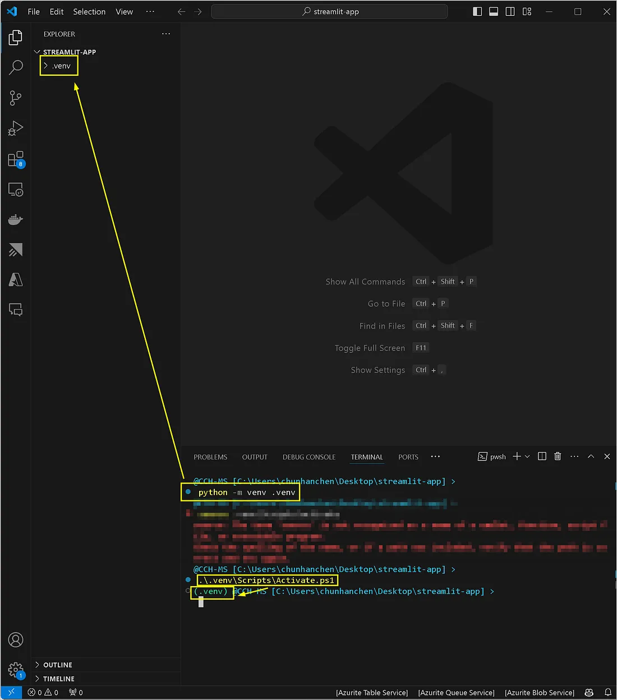Open the terminal launch profile dropdown
Image resolution: width=617 pixels, height=700 pixels.
527,457
